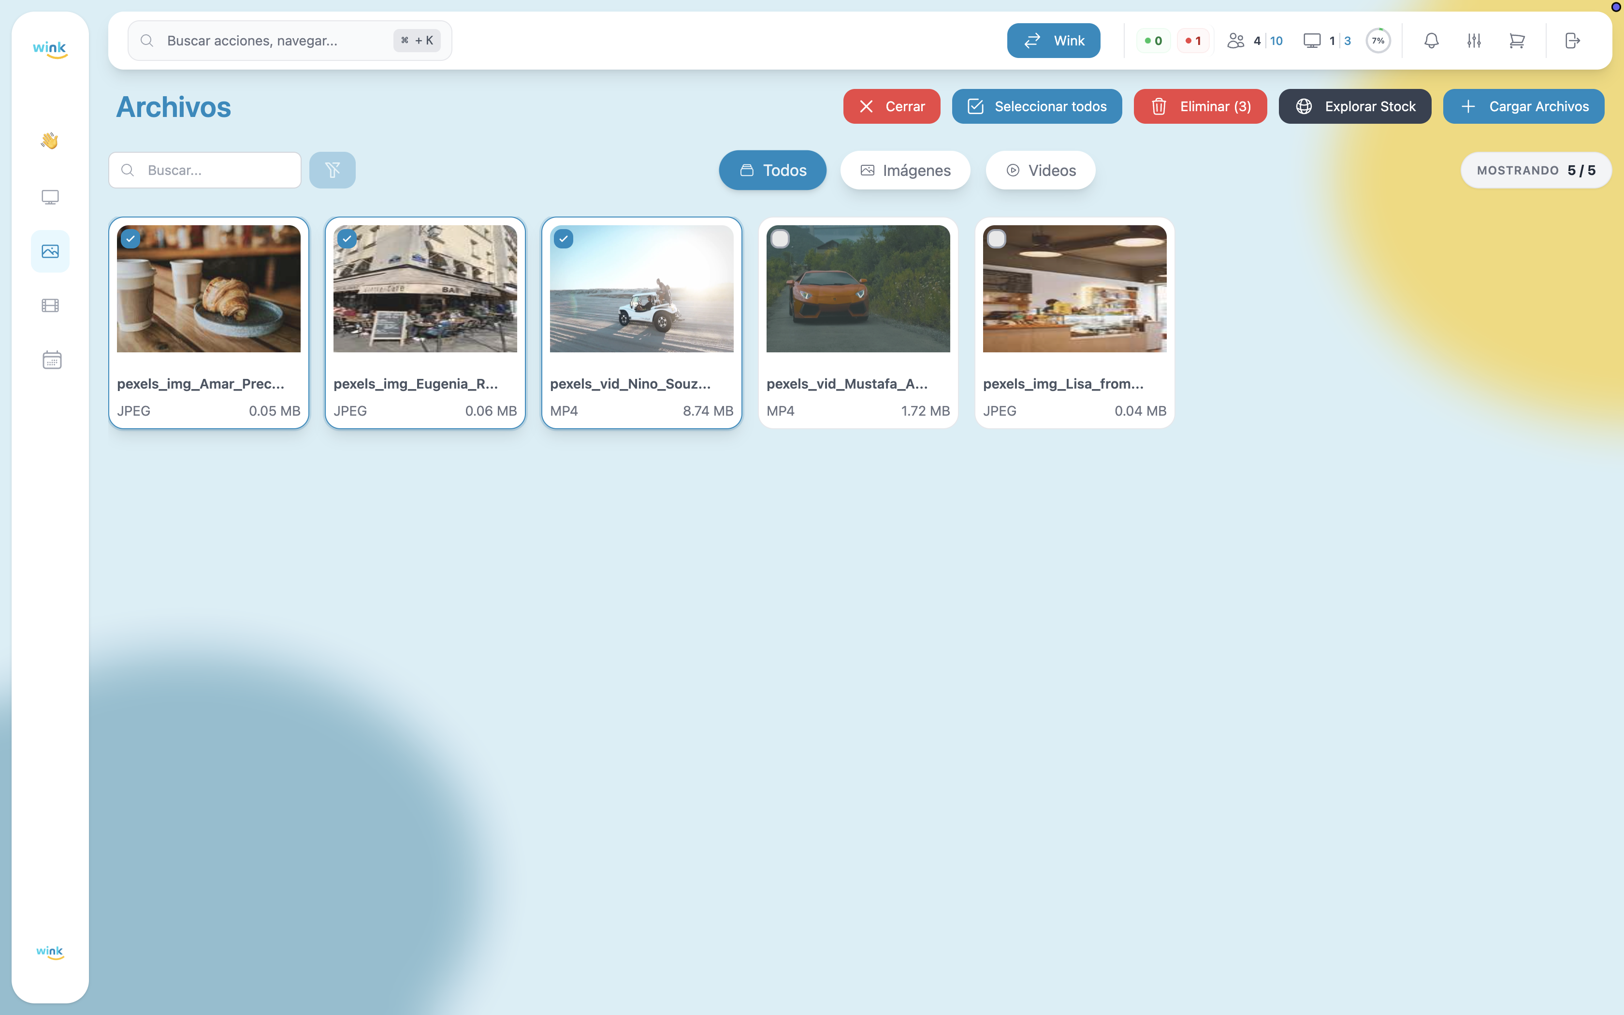Uncheck the pexels_img_Amar_Prec file checkbox
The height and width of the screenshot is (1015, 1624).
(x=131, y=238)
